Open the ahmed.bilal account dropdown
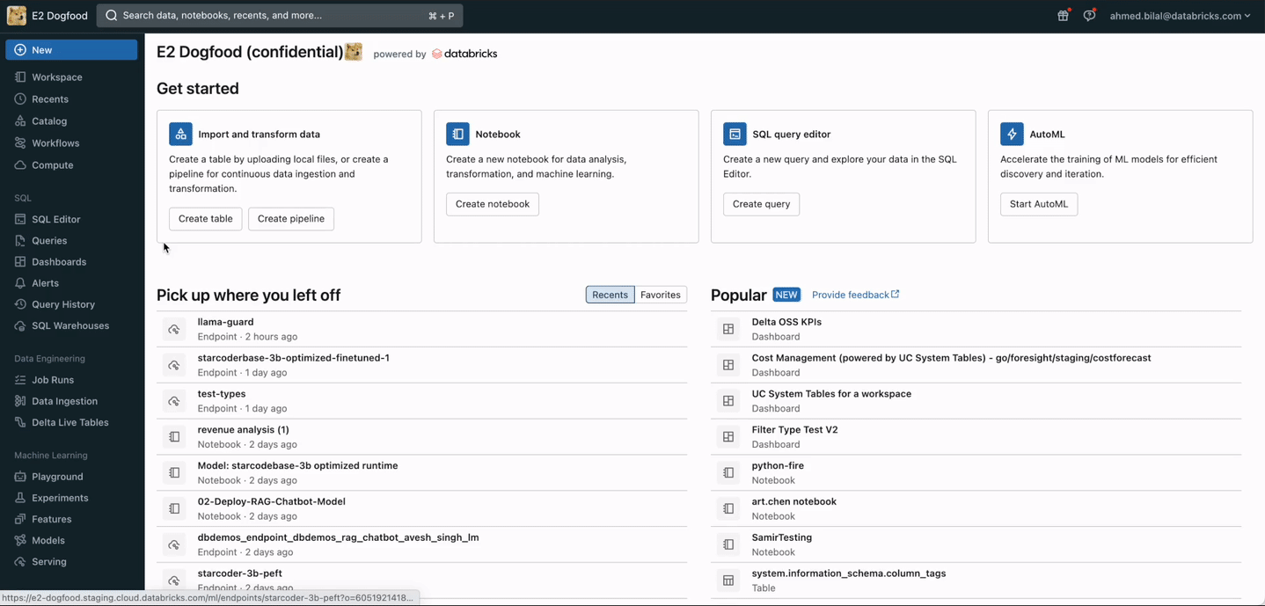This screenshot has height=606, width=1265. tap(1180, 16)
